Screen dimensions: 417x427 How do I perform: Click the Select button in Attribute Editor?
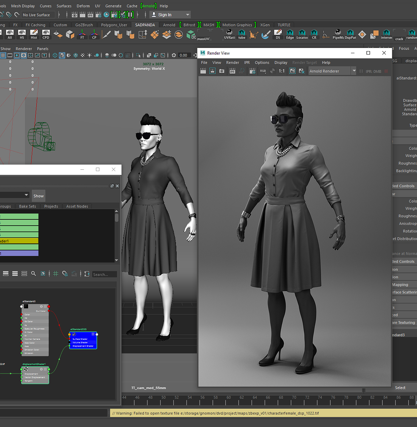coord(400,388)
